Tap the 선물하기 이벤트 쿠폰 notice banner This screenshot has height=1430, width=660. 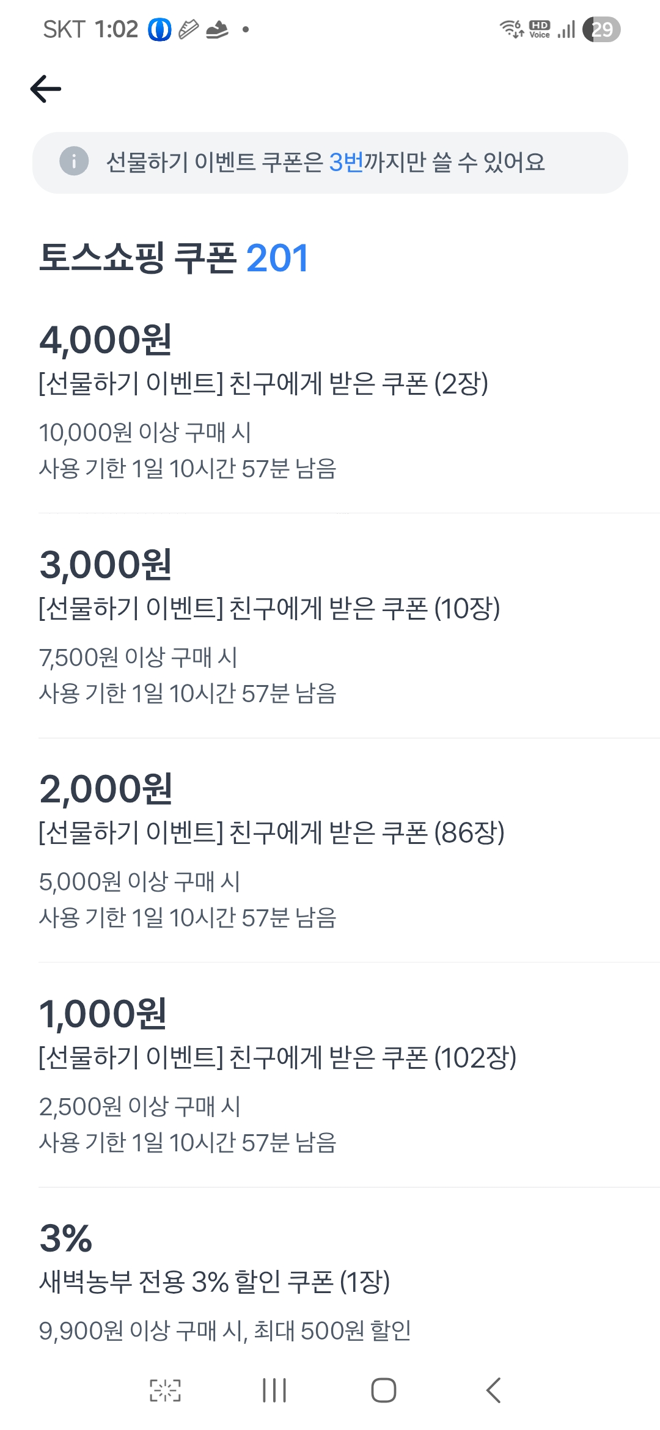330,163
